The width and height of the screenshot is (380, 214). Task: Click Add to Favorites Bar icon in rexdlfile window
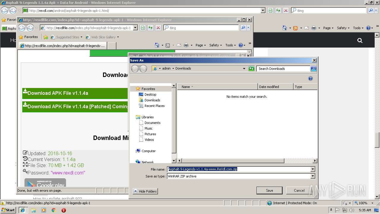click(x=45, y=37)
